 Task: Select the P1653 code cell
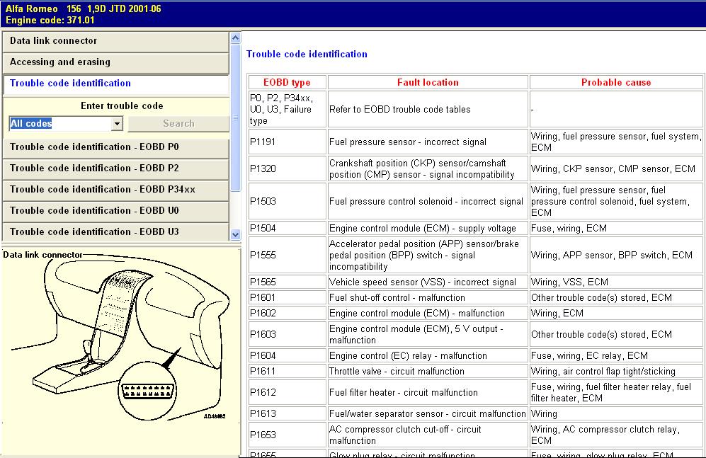tap(287, 435)
